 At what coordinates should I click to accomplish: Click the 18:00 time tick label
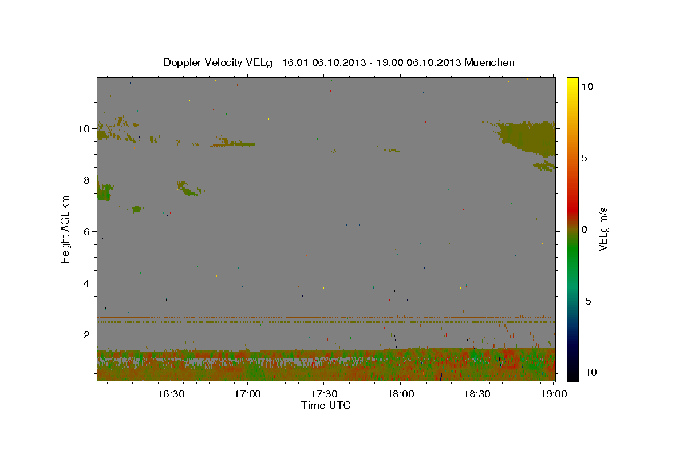click(x=400, y=394)
